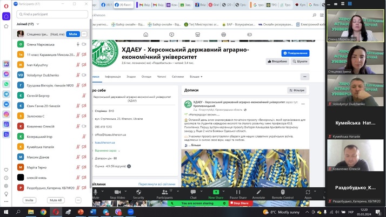Image resolution: width=386 pixels, height=217 pixels.
Task: Open Zoom Participants panel icon
Action: point(164,194)
